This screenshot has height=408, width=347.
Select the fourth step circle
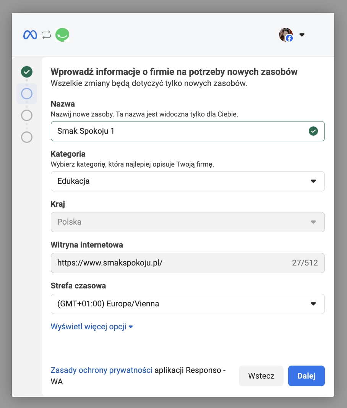click(27, 137)
